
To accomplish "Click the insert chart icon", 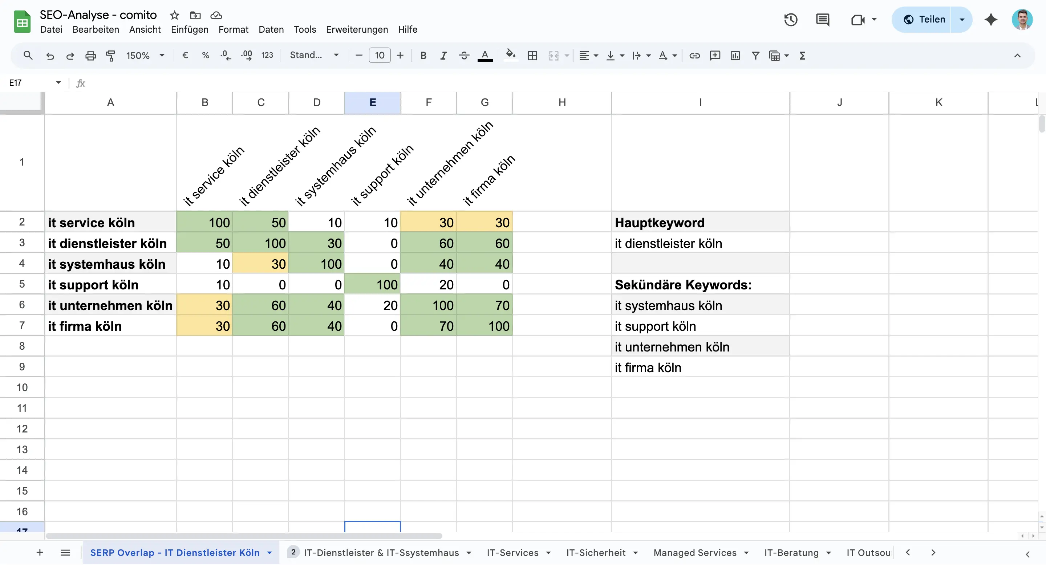I will (735, 56).
